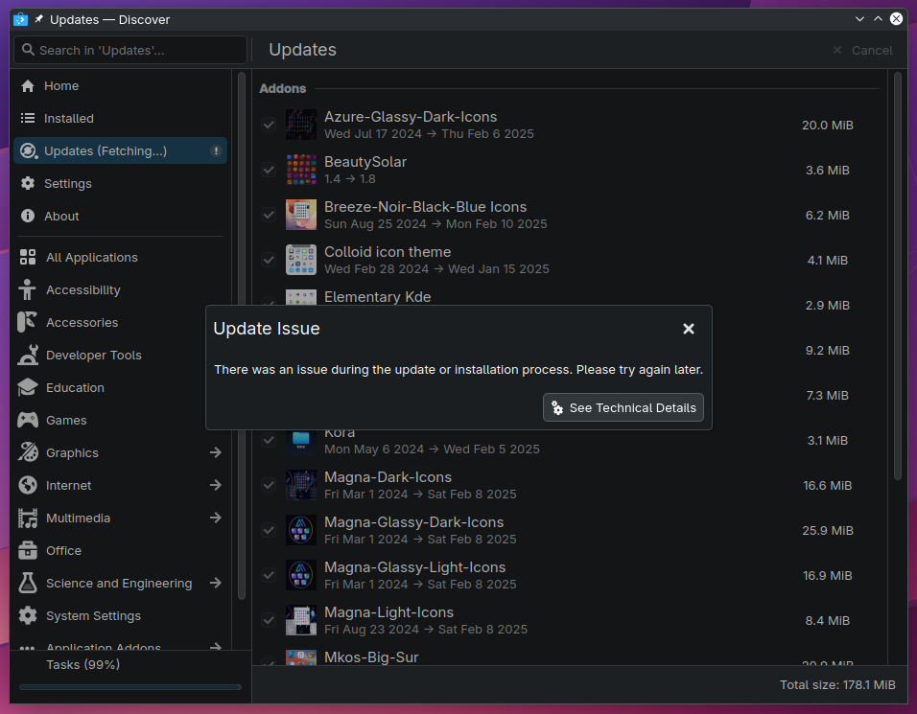Select About in the sidebar
The height and width of the screenshot is (714, 917).
point(120,217)
